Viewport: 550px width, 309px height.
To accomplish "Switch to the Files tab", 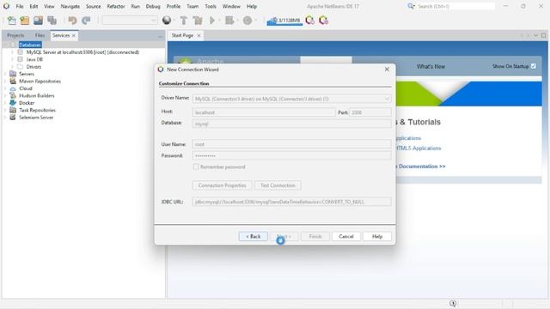I will [40, 35].
